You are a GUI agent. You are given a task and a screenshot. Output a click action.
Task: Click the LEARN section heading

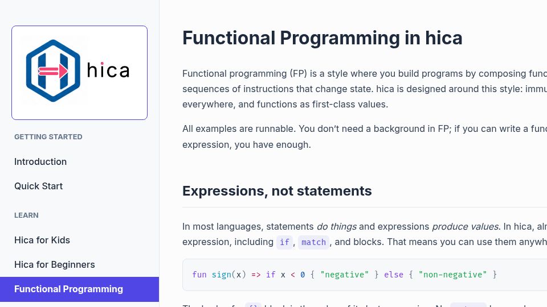tap(27, 215)
